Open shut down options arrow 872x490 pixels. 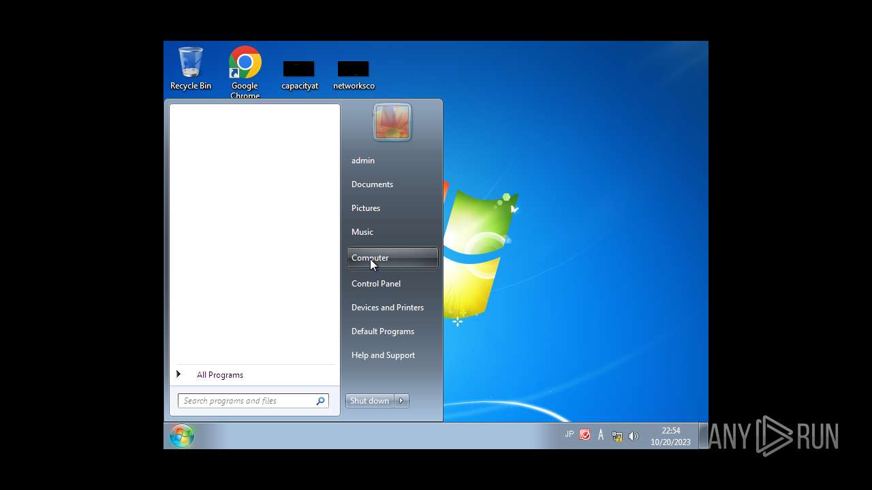pyautogui.click(x=401, y=401)
